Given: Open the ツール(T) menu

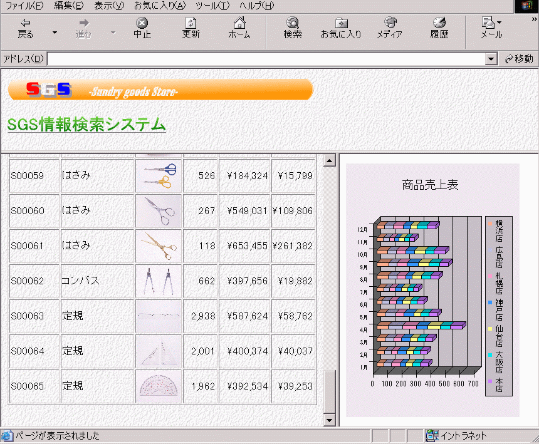Looking at the screenshot, I should 212,6.
